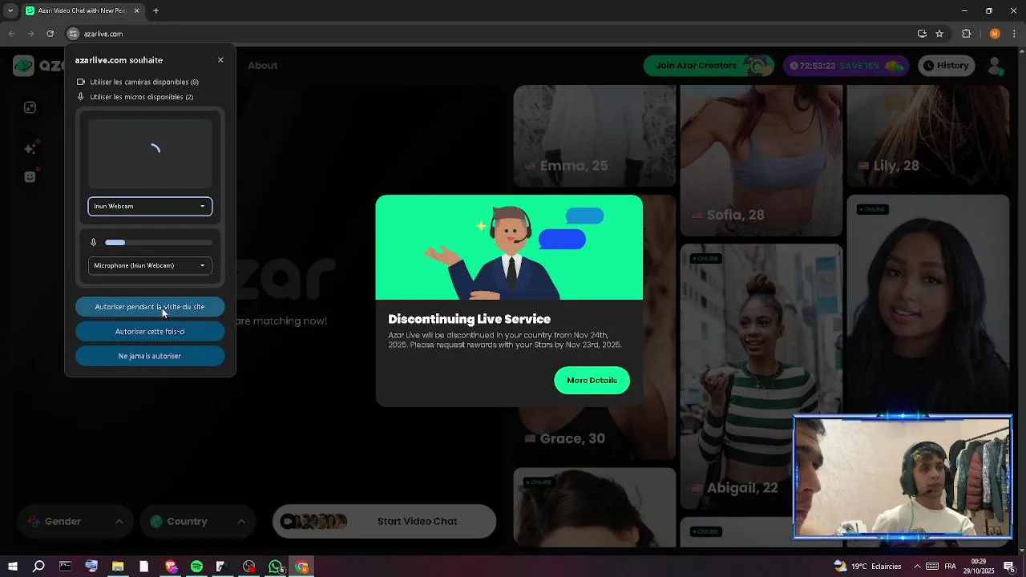Click the install app icon in address bar
This screenshot has width=1026, height=577.
pos(922,34)
